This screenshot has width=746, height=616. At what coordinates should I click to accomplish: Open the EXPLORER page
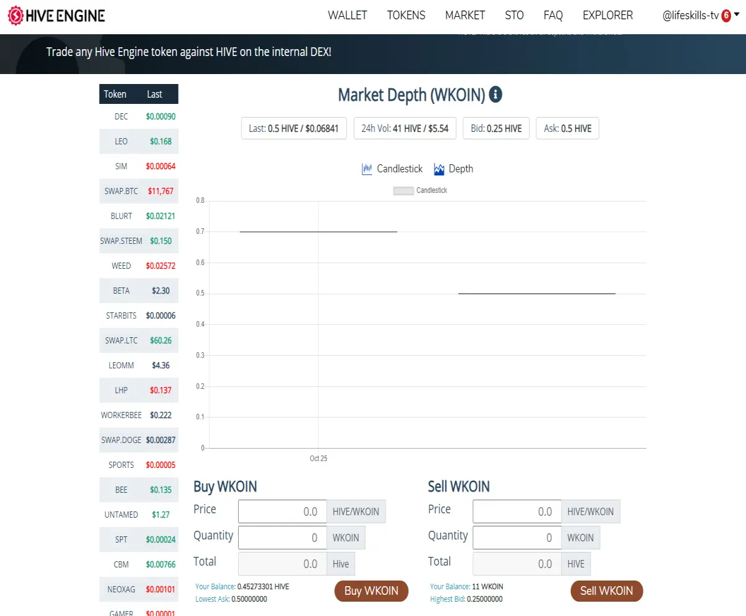point(608,16)
